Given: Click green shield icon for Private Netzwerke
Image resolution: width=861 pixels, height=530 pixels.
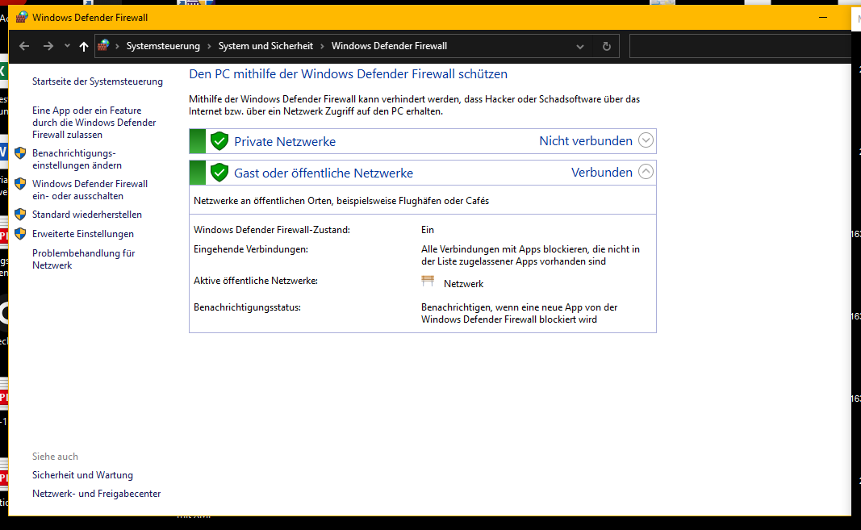Looking at the screenshot, I should coord(219,141).
